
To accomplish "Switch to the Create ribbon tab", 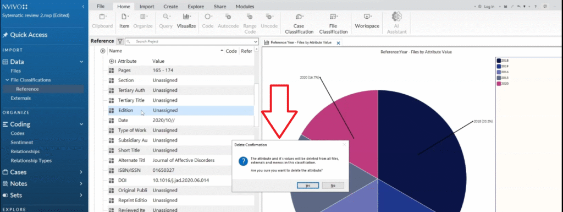I will (170, 7).
